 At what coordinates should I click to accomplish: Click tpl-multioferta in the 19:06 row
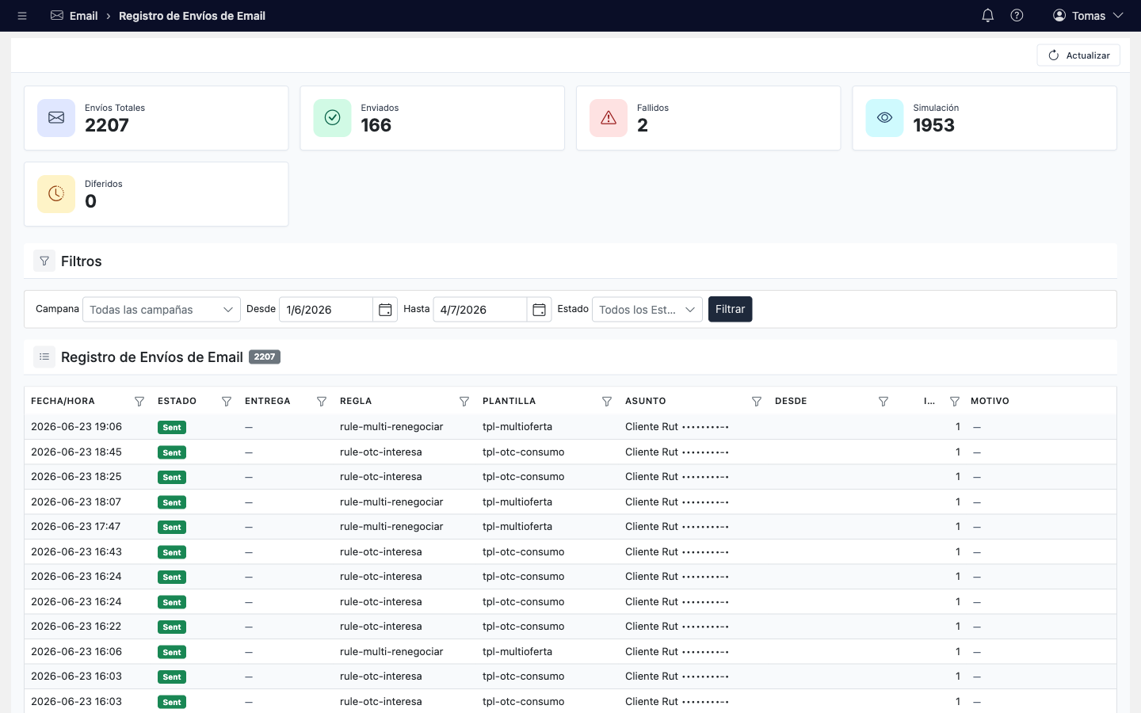pos(517,426)
